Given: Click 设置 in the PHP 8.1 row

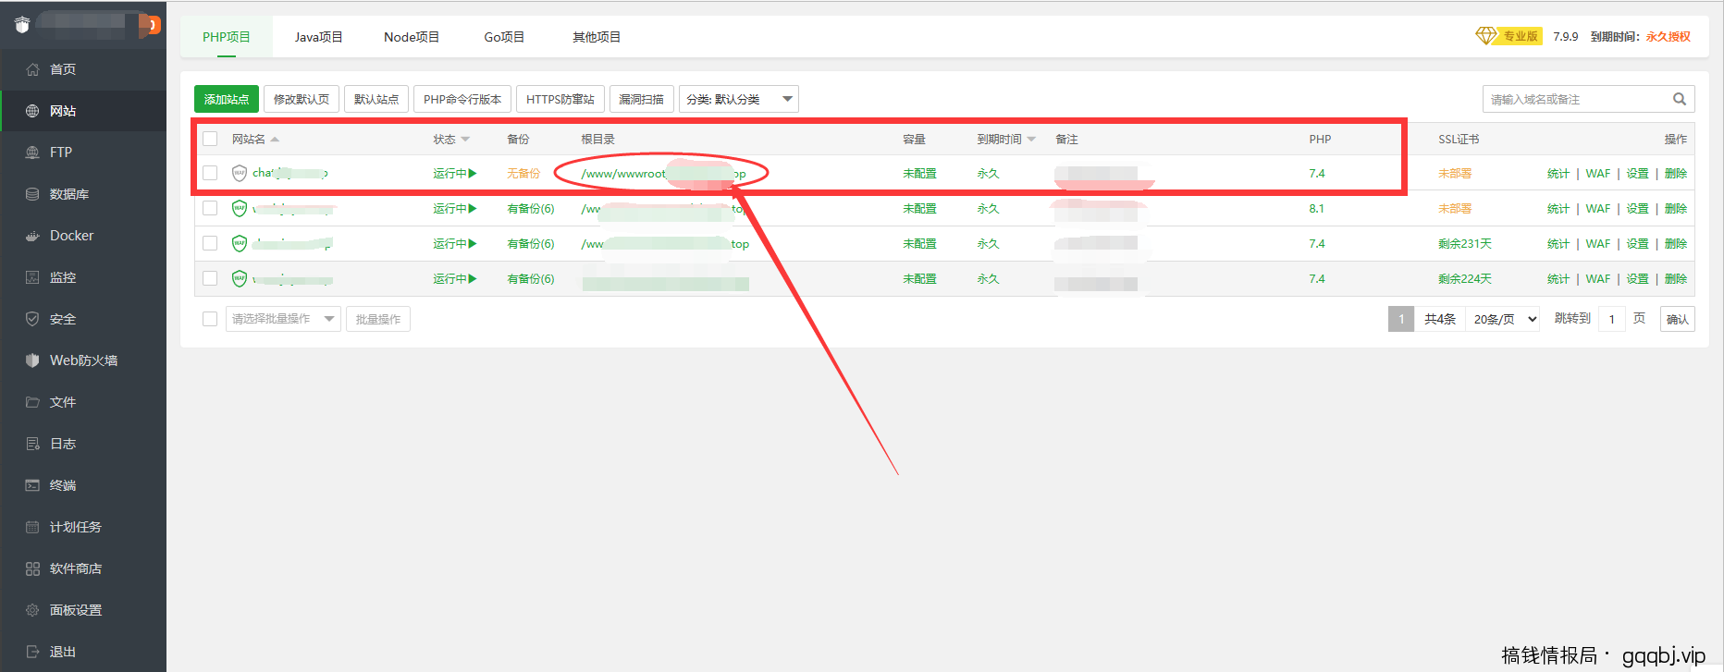Looking at the screenshot, I should (x=1637, y=208).
